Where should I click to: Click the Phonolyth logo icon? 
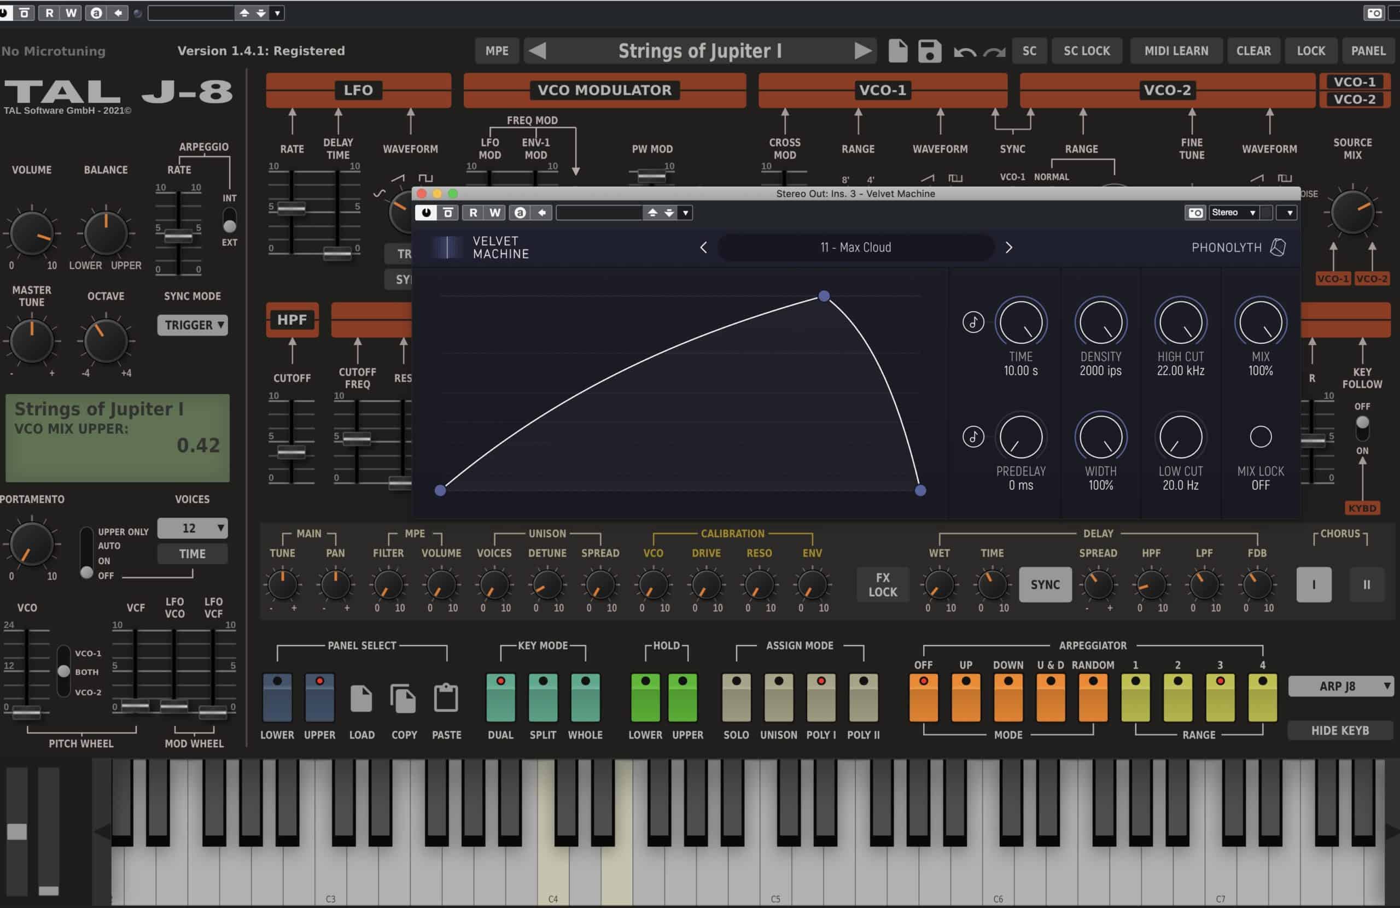tap(1277, 248)
